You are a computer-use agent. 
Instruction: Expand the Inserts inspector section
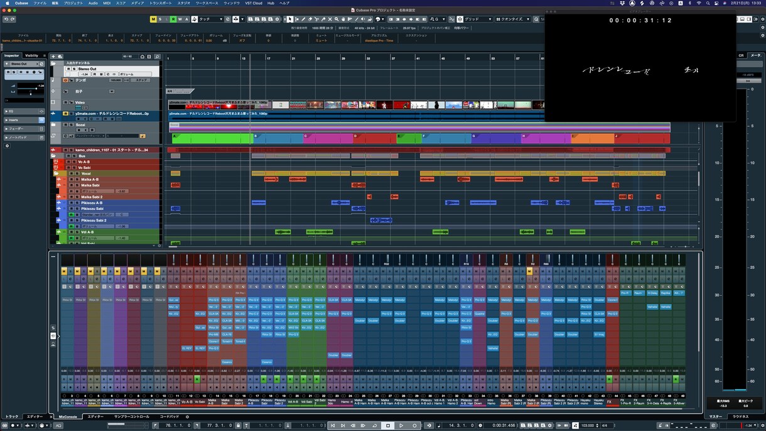[24, 120]
